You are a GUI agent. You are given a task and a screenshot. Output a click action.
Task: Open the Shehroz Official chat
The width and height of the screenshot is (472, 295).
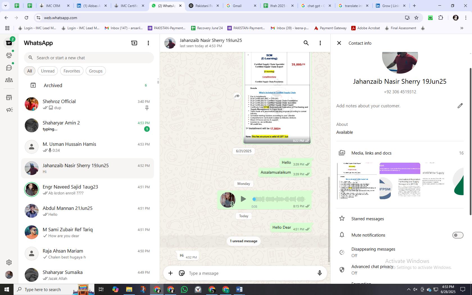pos(88,105)
